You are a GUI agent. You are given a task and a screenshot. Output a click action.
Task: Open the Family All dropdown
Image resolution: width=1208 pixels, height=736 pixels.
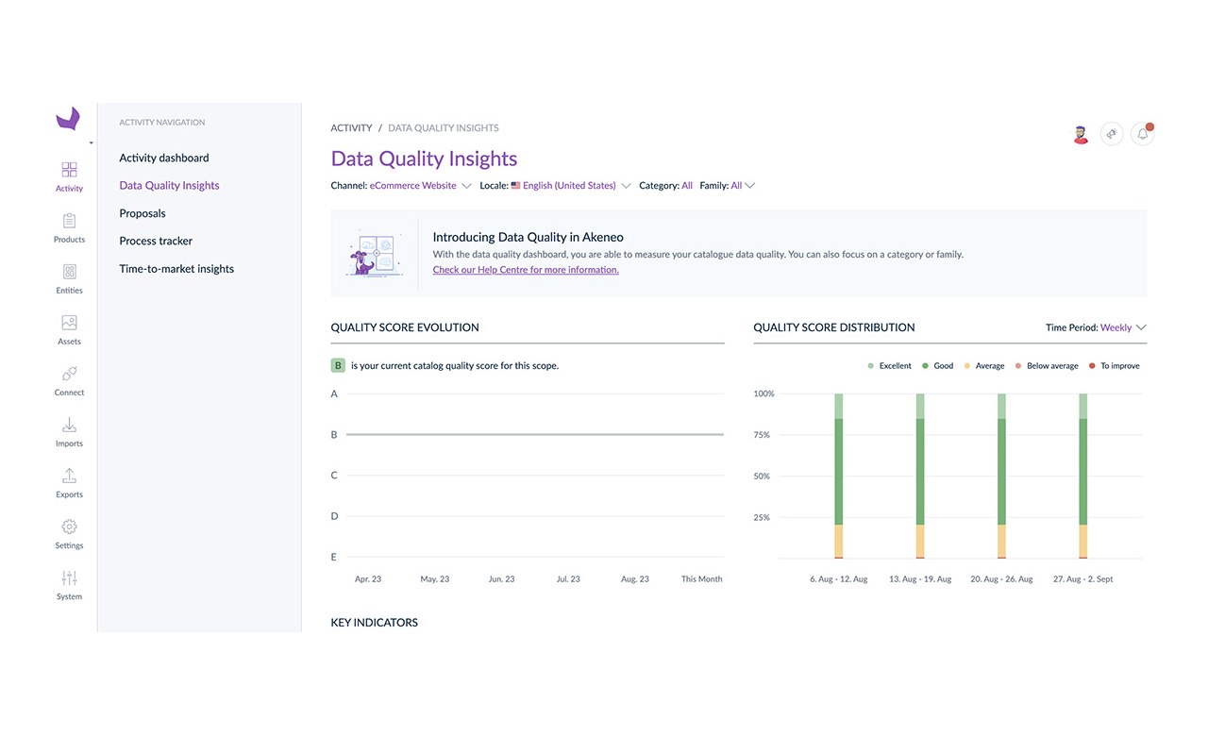pos(728,186)
